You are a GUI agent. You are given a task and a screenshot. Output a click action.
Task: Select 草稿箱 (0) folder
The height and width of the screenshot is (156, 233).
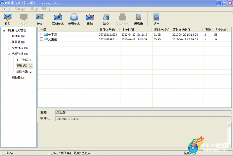click(x=18, y=42)
